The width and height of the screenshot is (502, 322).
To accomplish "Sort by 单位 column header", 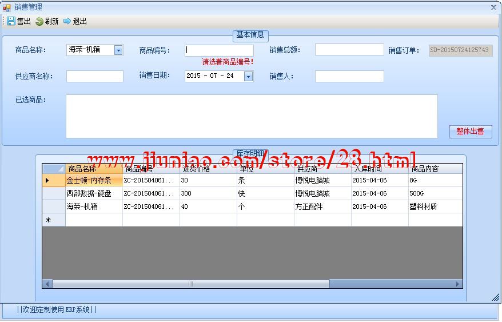I will (x=265, y=169).
